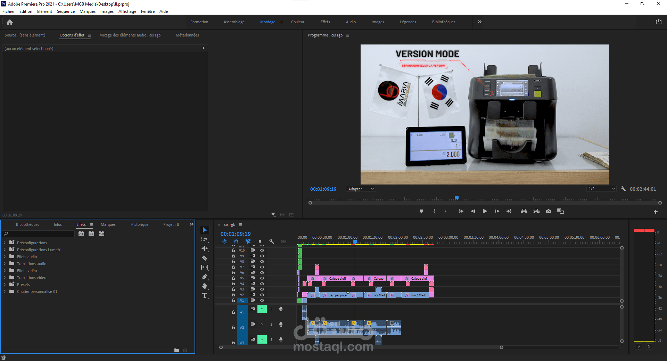
Task: Toggle linked selection in timeline
Action: click(248, 241)
